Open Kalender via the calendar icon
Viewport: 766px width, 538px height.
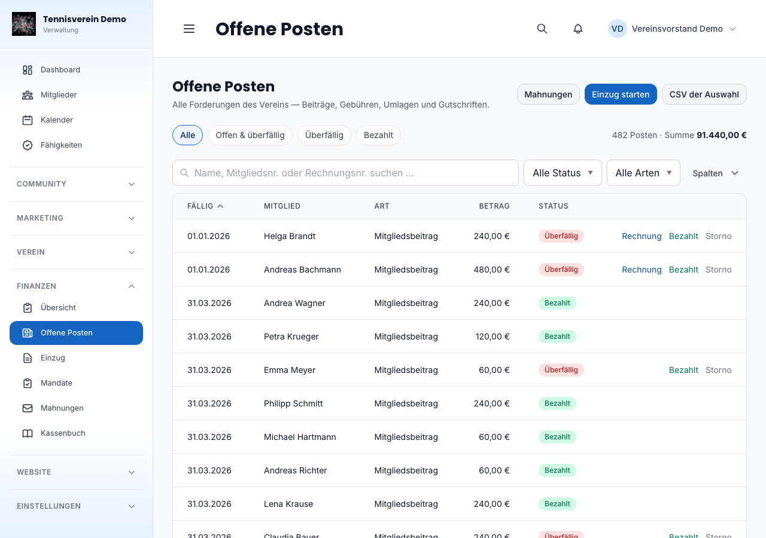click(x=28, y=120)
